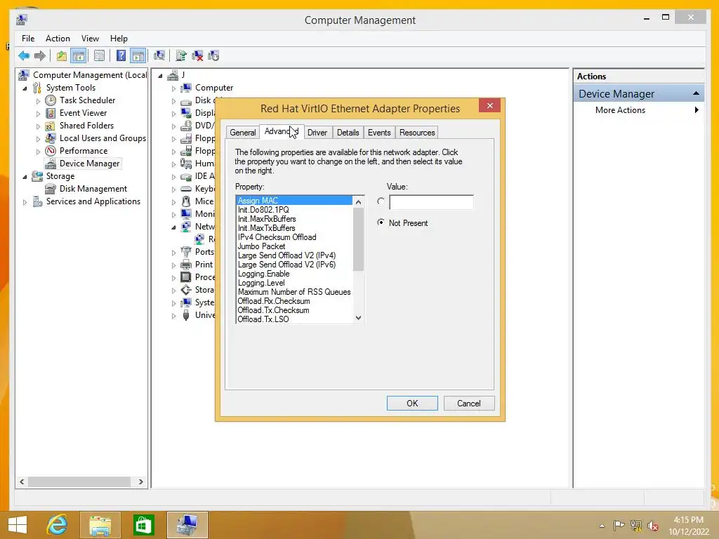Screen dimensions: 719x539
Task: Click Update Driver Software toolbar icon
Action: [180, 56]
